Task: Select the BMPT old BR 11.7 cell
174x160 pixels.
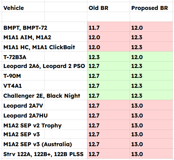Action: point(108,27)
